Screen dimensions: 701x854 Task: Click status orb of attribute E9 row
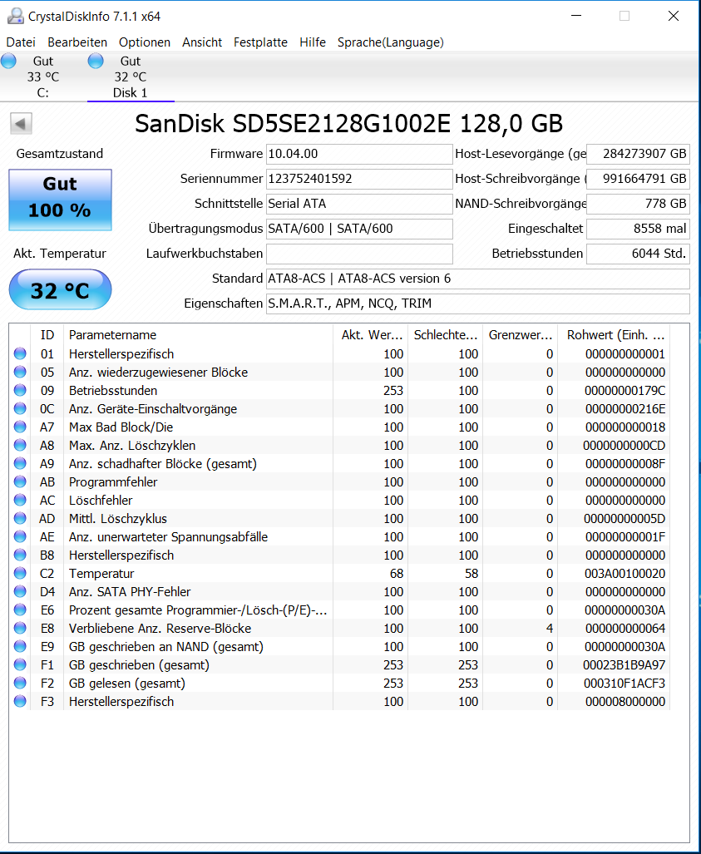click(20, 646)
